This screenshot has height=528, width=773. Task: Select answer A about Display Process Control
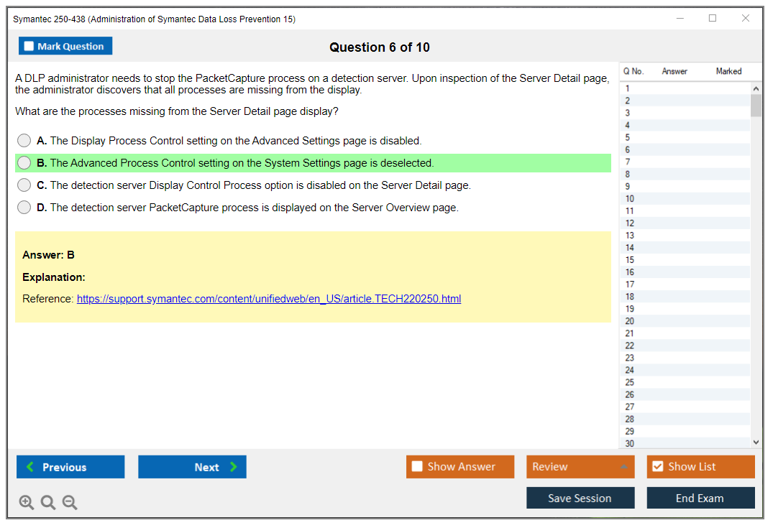click(24, 141)
